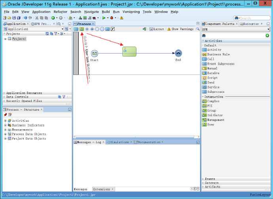Expand the Project1 tree node
Image resolution: width=273 pixels, height=199 pixels.
[6, 39]
